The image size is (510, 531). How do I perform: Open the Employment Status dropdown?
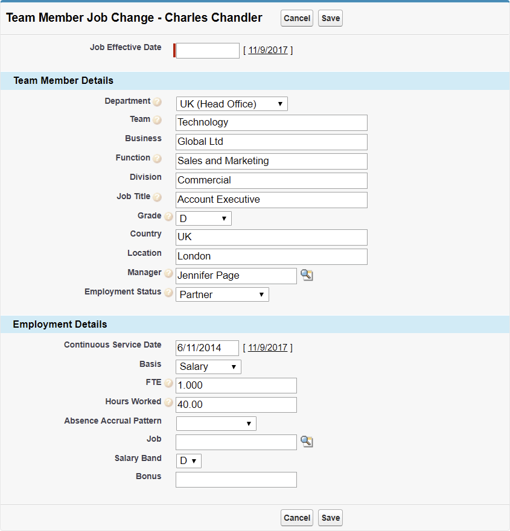pyautogui.click(x=222, y=294)
